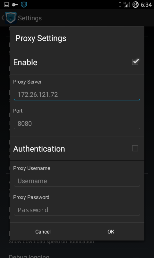Tap the clock showing 6:34
Image resolution: width=154 pixels, height=258 pixels.
click(146, 5)
